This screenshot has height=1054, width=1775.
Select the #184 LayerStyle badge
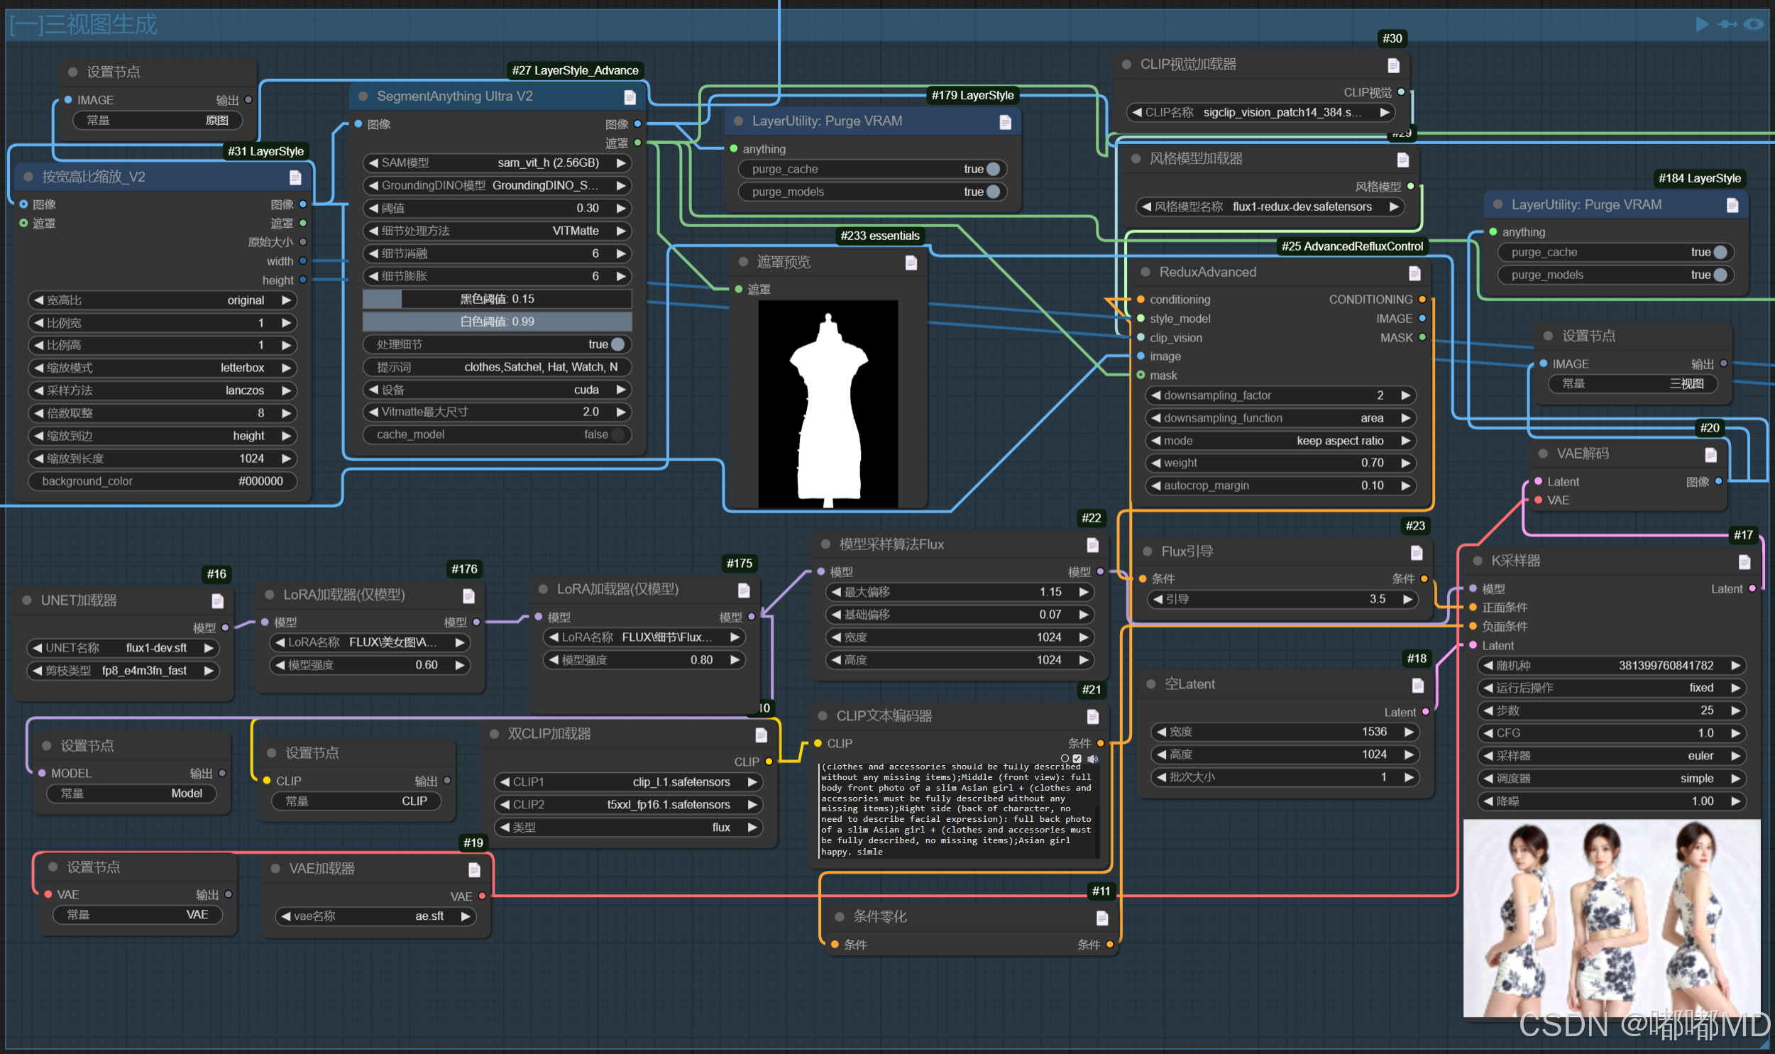(x=1698, y=178)
